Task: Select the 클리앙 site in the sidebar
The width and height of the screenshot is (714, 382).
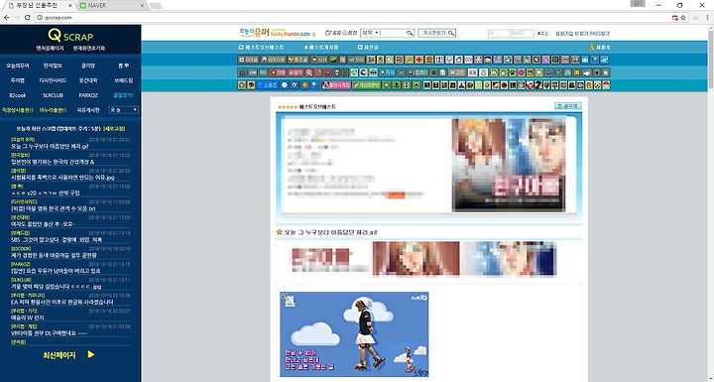Action: pyautogui.click(x=88, y=65)
